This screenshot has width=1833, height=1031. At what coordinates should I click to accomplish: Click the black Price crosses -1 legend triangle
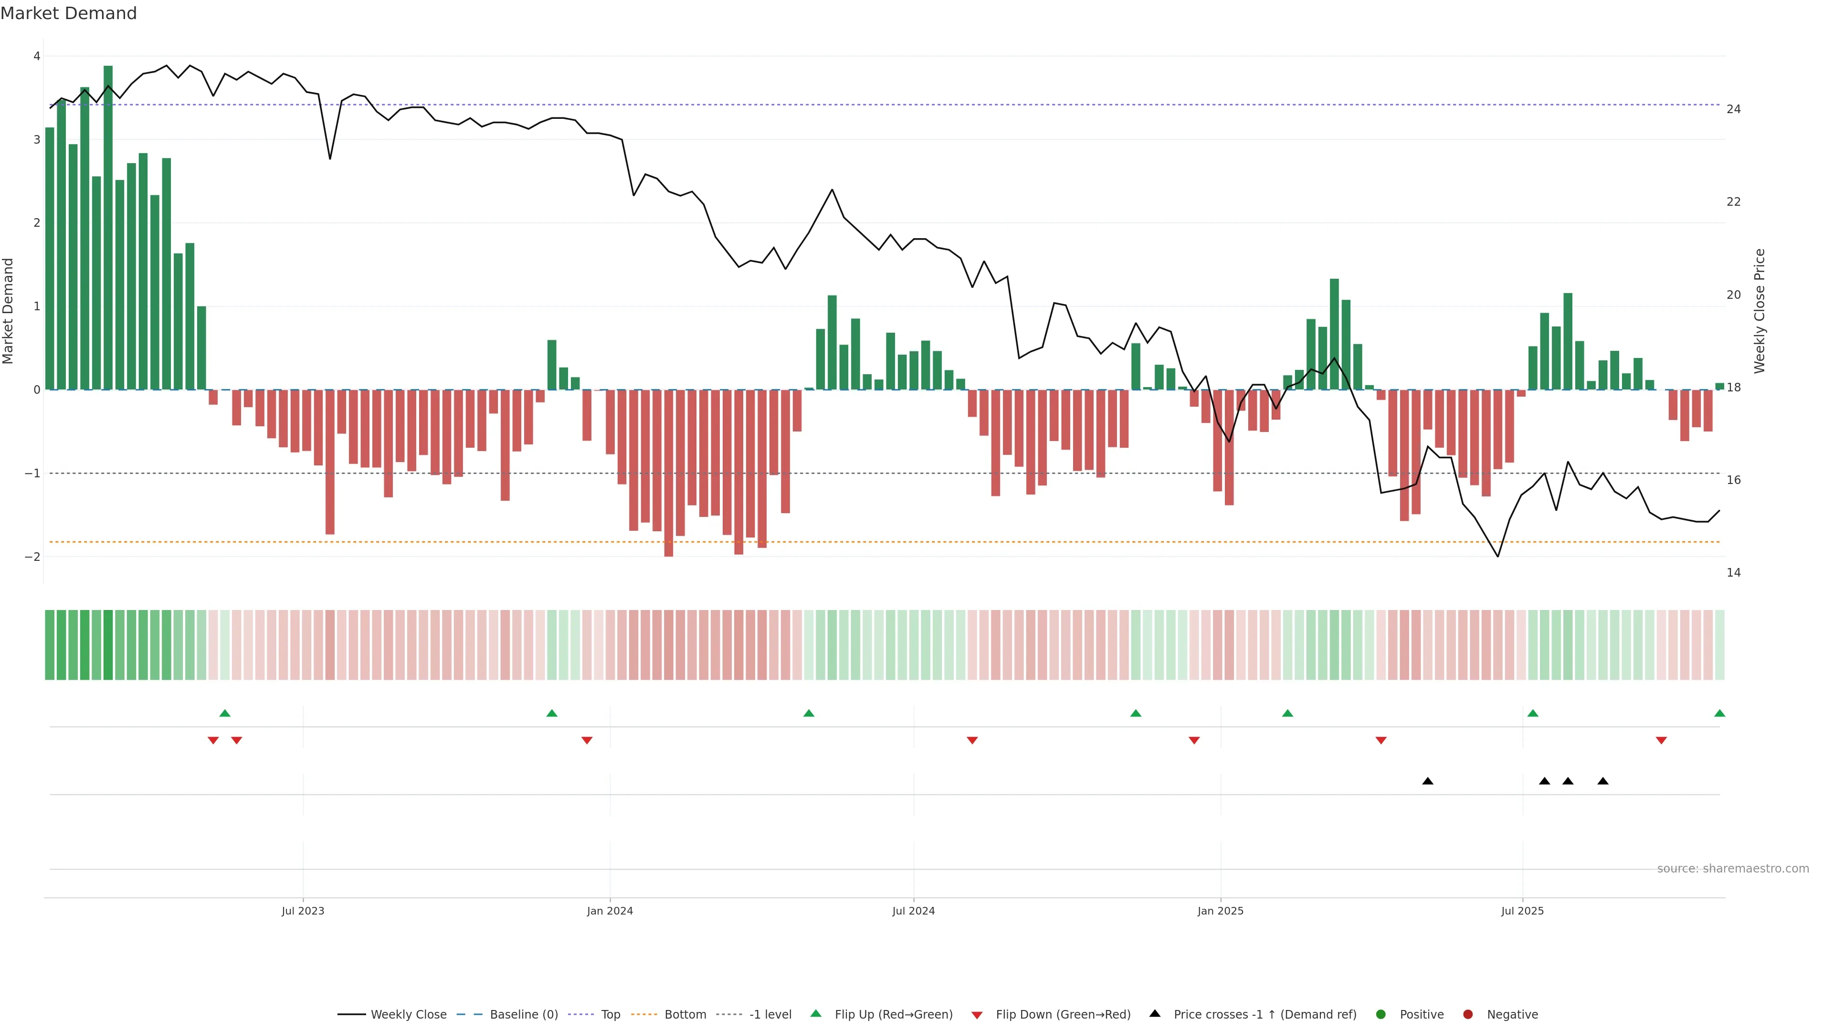tap(1154, 1013)
